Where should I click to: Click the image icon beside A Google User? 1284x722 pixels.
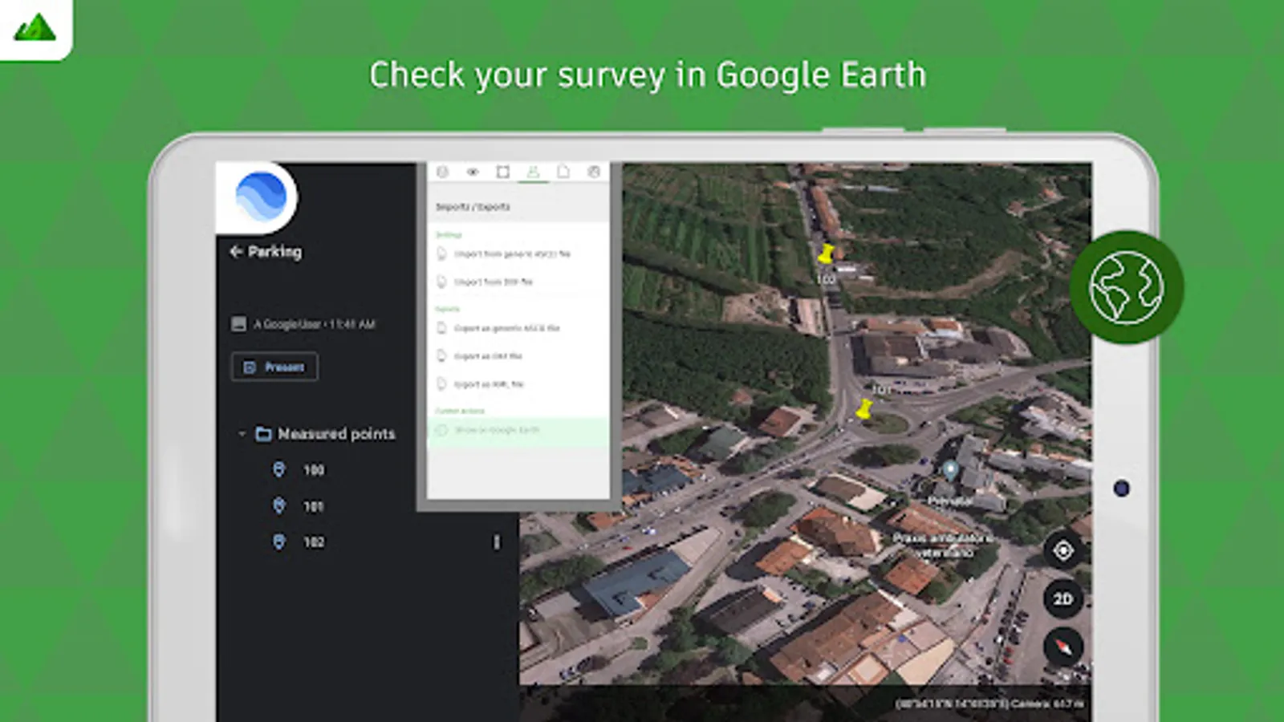[x=238, y=323]
